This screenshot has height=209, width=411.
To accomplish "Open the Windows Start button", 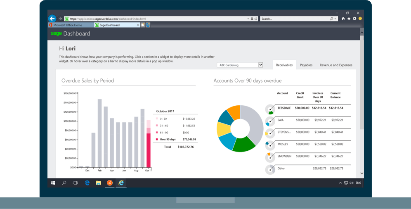I will point(53,183).
